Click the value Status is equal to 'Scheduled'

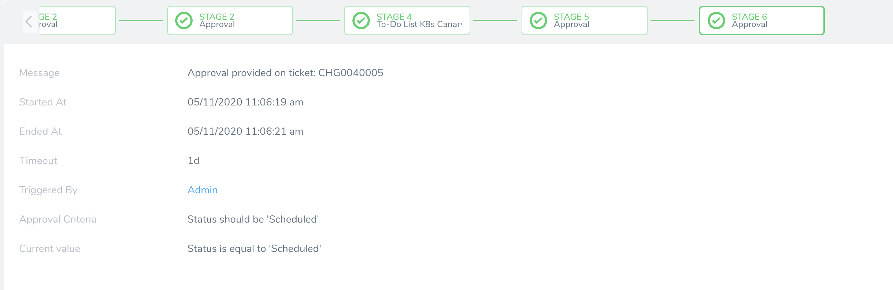(x=254, y=249)
